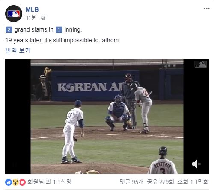This screenshot has width=214, height=190.
Task: Open the MLB profile picture
Action: (x=14, y=14)
